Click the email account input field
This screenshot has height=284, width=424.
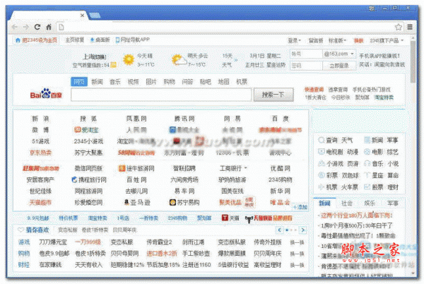307,54
